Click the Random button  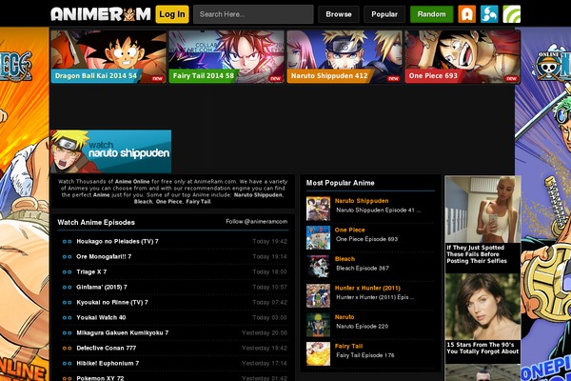click(432, 14)
